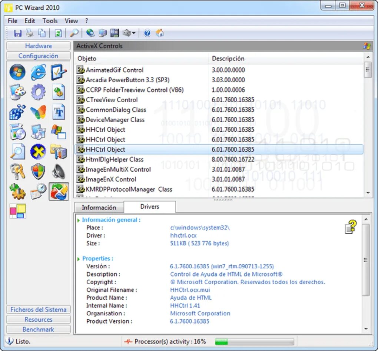Click the magnifying glass Search toolbar icon
The height and width of the screenshot is (351, 378).
[74, 33]
